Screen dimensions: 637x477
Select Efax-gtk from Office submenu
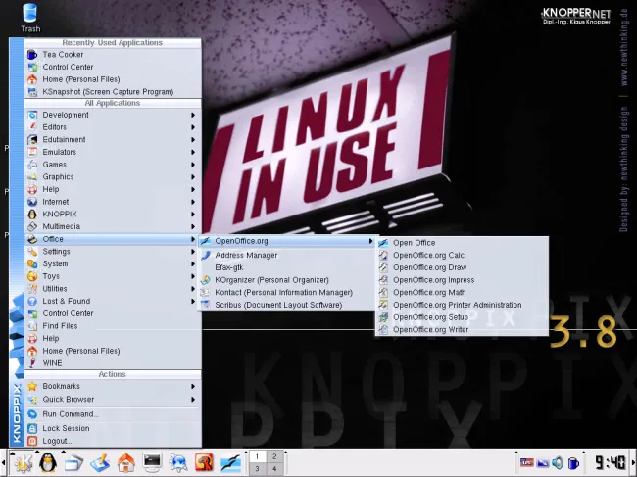coord(286,267)
